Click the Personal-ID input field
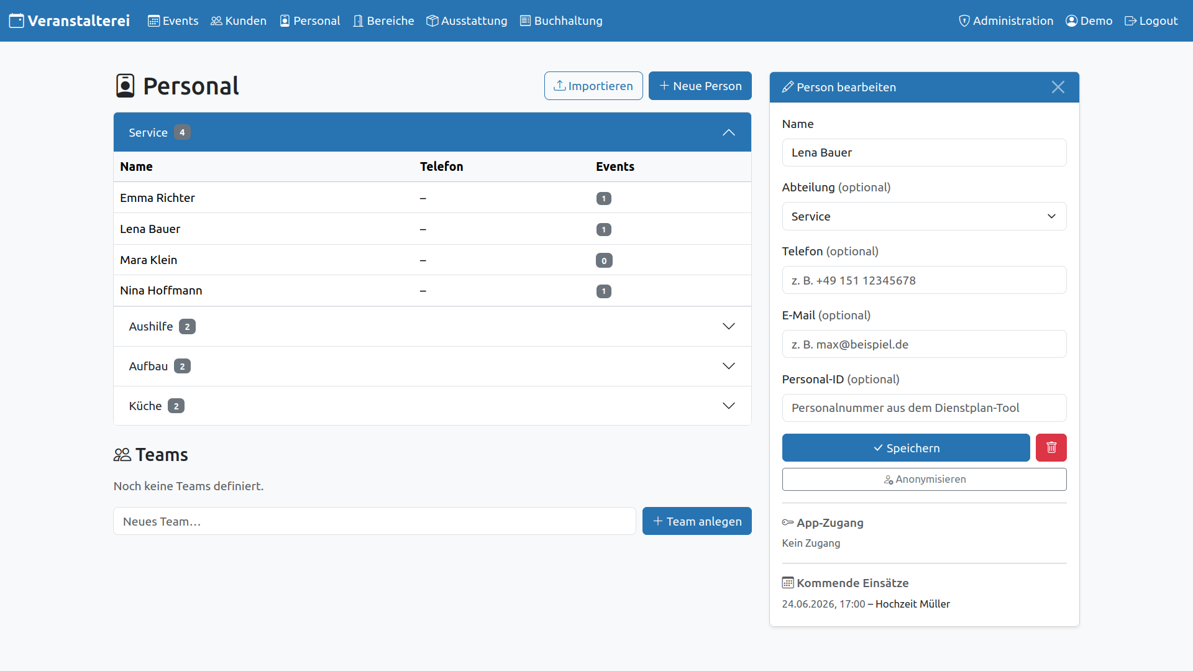 click(x=924, y=408)
